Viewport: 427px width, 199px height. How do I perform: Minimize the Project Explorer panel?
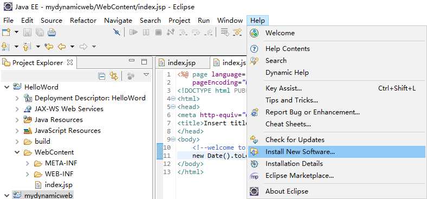pos(132,61)
